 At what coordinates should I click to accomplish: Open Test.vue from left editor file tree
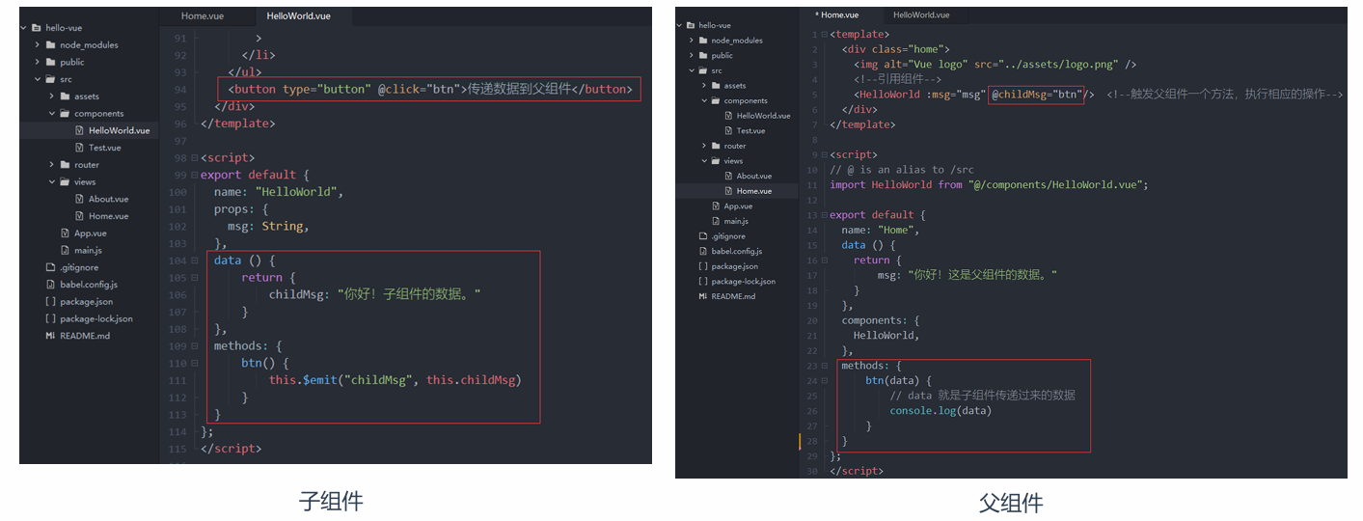(104, 148)
